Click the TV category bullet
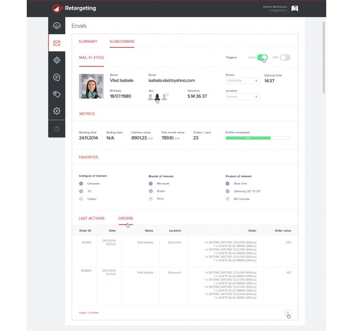The width and height of the screenshot is (353, 331). (81, 191)
